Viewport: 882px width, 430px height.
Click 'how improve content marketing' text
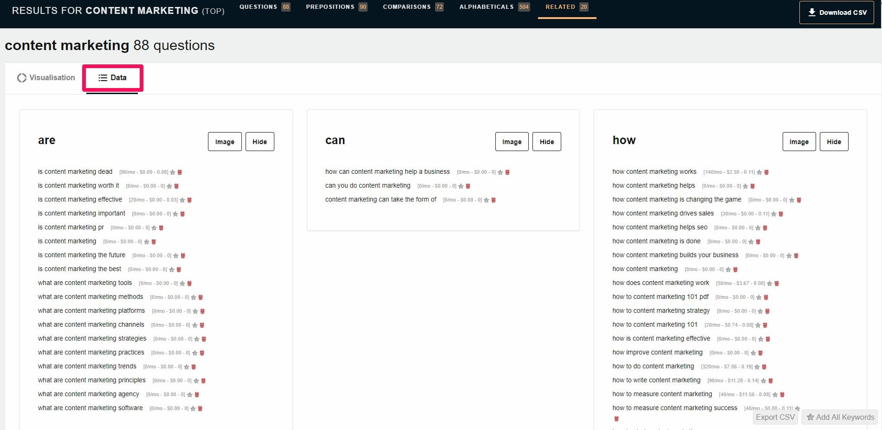pos(657,352)
